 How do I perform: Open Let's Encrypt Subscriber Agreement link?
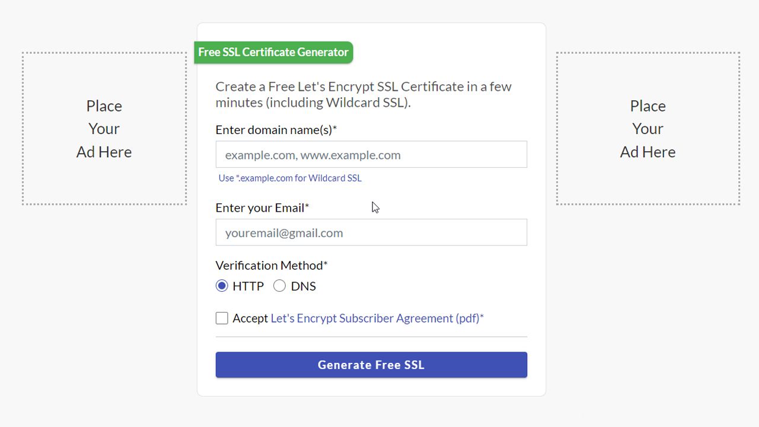(x=377, y=318)
